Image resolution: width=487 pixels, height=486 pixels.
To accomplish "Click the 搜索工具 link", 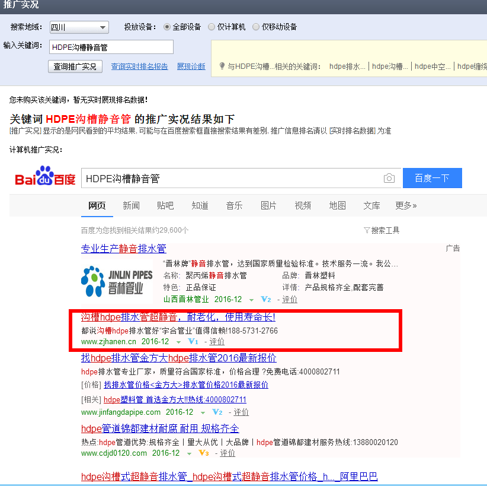I will click(385, 230).
